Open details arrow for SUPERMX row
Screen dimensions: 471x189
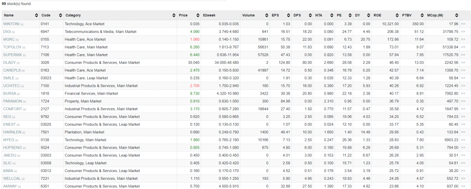click(x=463, y=55)
